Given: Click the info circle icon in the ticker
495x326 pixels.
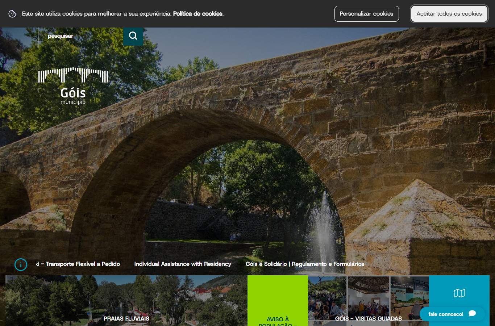Looking at the screenshot, I should [x=21, y=265].
